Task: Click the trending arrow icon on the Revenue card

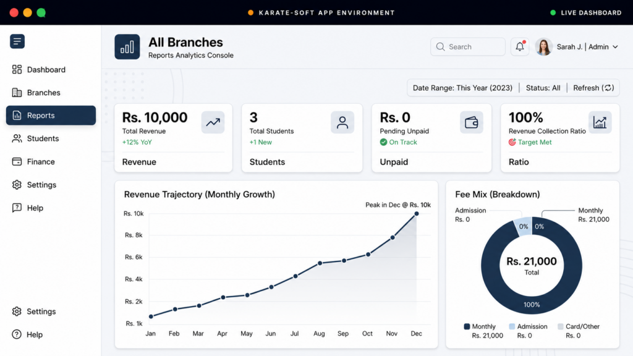Action: [213, 122]
